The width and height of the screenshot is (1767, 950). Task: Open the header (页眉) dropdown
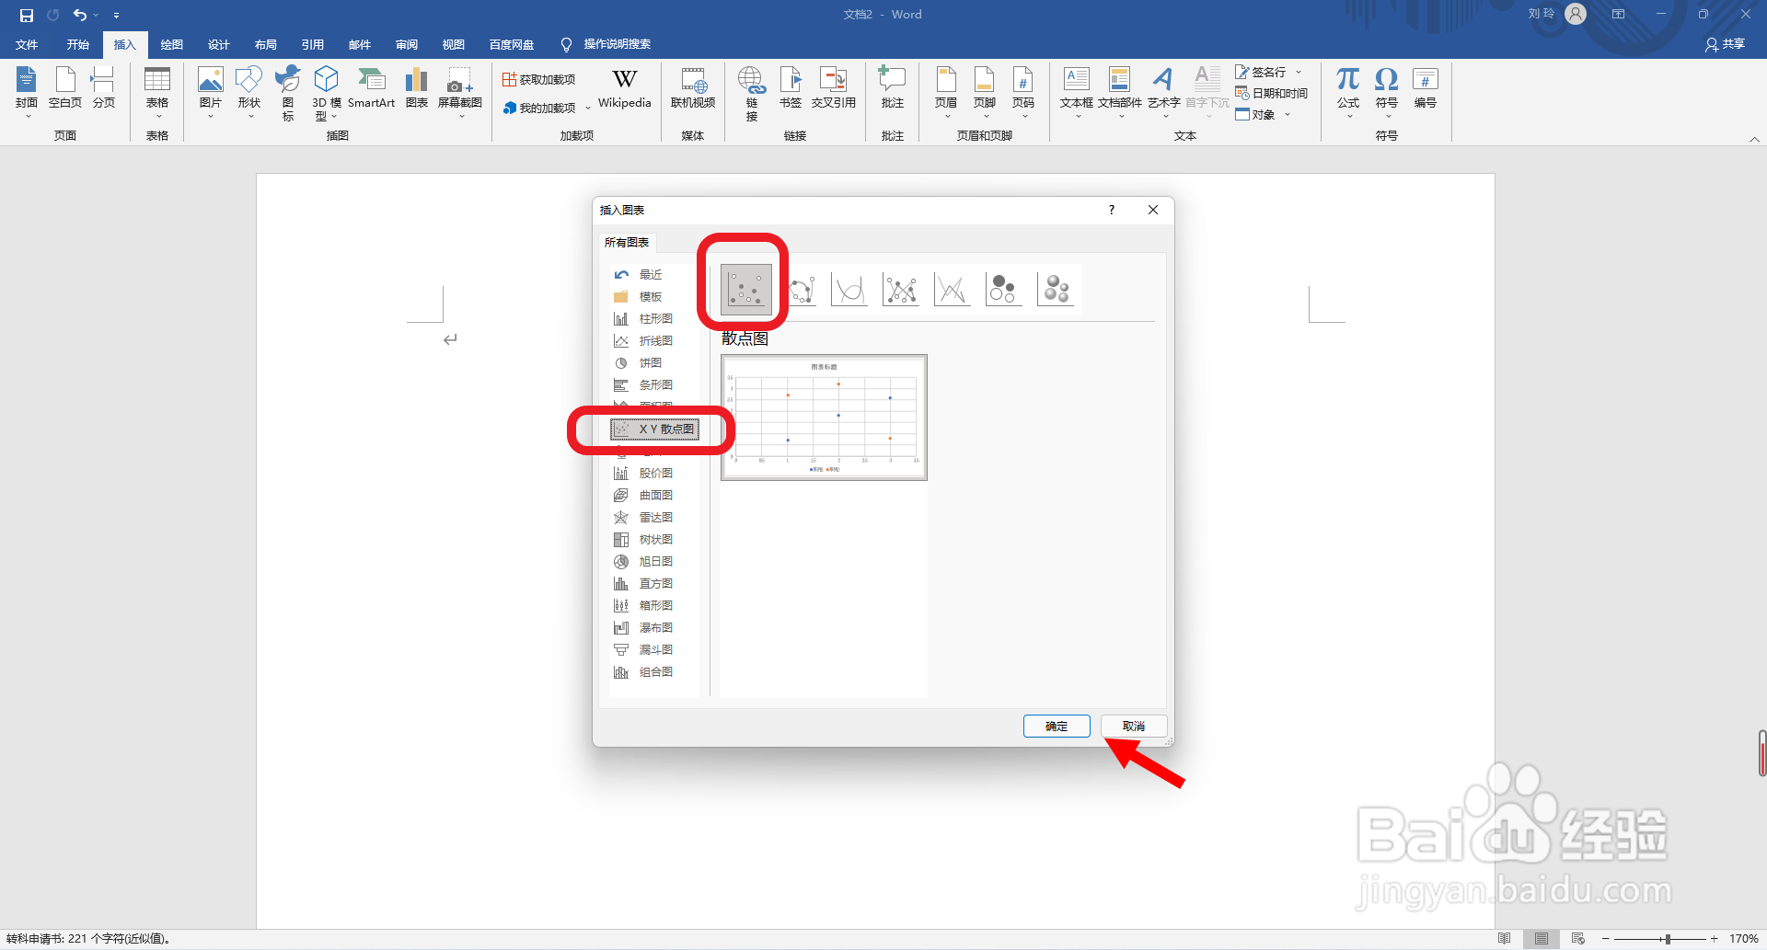click(x=946, y=92)
